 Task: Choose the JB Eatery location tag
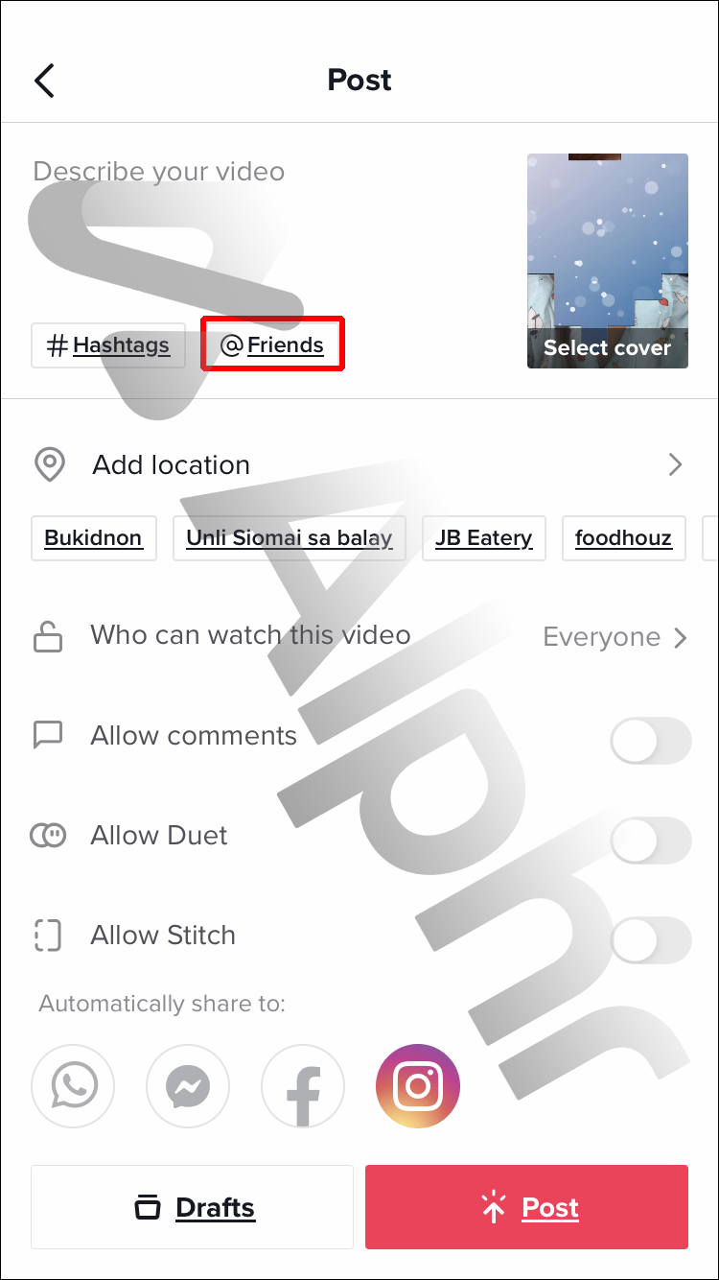pos(484,538)
